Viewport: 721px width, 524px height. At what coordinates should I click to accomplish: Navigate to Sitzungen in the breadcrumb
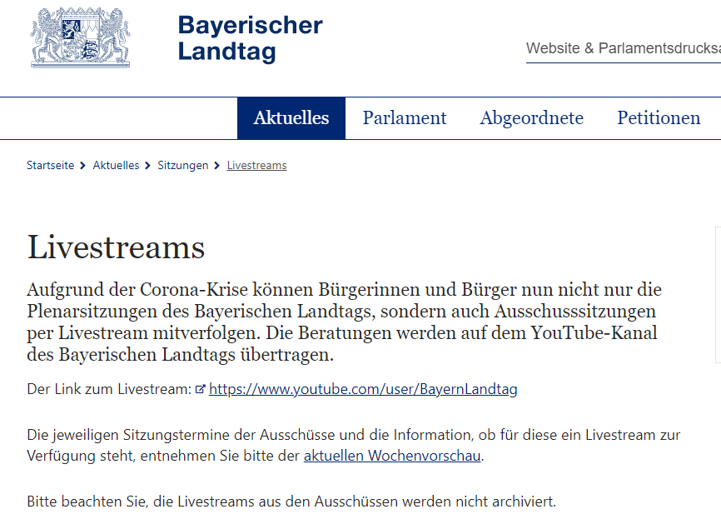[x=183, y=166]
